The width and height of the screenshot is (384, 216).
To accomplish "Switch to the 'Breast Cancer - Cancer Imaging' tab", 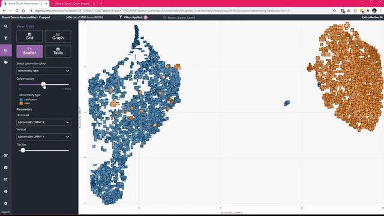I will click(x=73, y=4).
